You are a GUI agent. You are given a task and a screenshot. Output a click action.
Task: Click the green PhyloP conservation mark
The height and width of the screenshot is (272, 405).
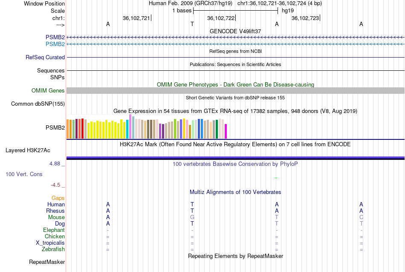coord(276,178)
